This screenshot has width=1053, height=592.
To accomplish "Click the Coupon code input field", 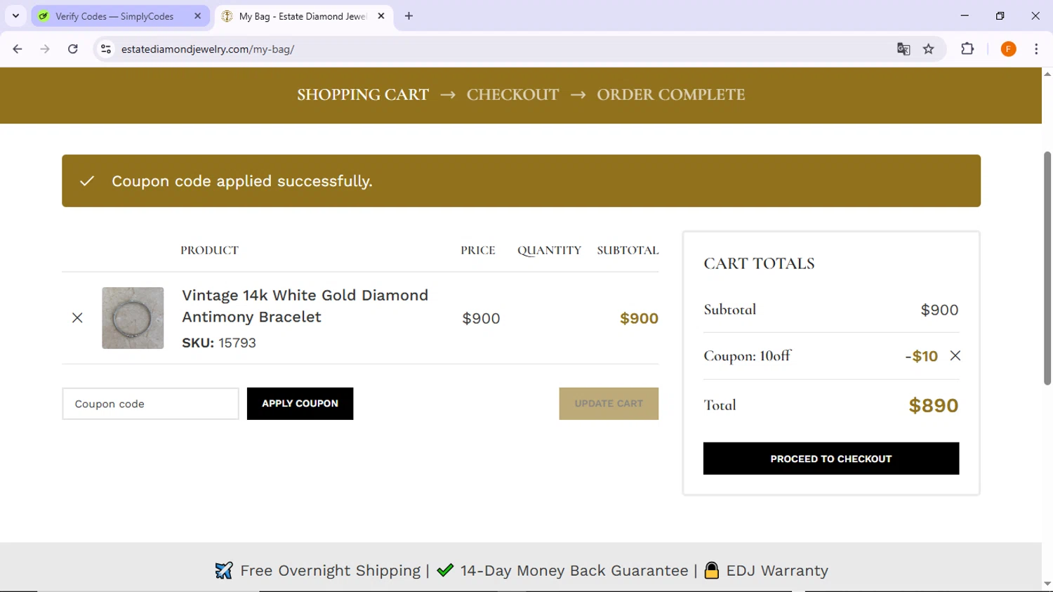I will [150, 404].
